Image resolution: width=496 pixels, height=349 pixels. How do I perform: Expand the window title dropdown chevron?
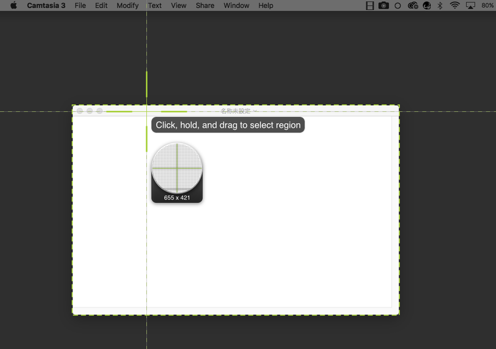click(x=255, y=111)
